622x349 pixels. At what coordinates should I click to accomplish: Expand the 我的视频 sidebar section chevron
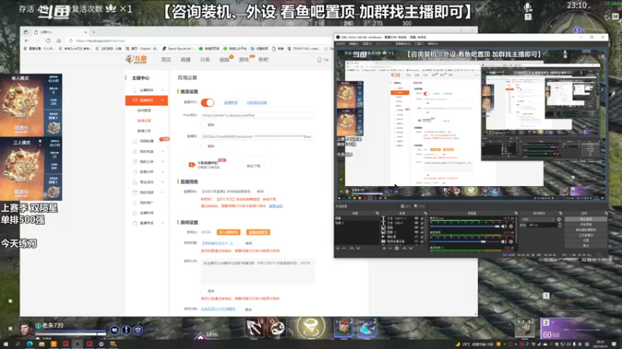coord(162,192)
